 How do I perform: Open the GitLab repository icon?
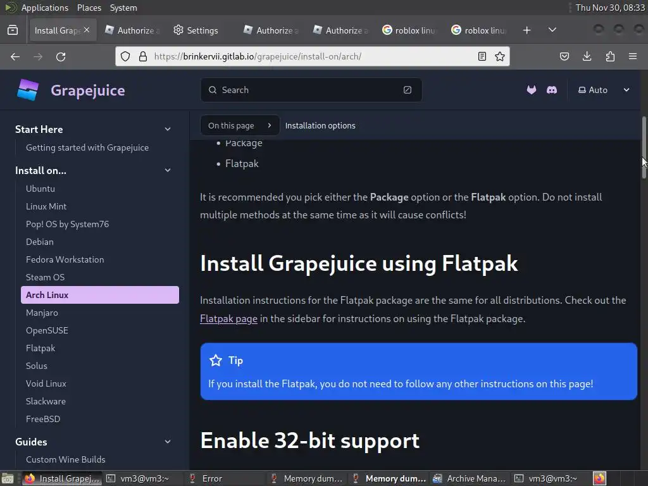pos(532,90)
